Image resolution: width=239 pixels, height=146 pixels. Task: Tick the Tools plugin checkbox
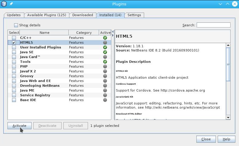[x=14, y=62]
